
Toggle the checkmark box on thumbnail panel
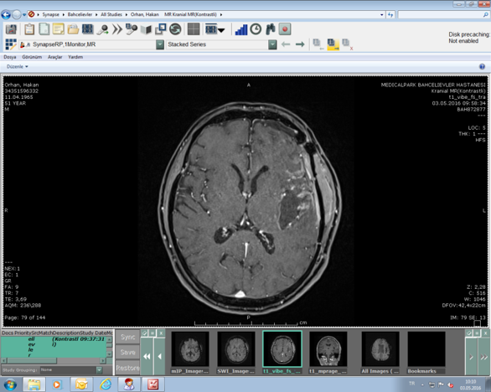pyautogui.click(x=144, y=333)
